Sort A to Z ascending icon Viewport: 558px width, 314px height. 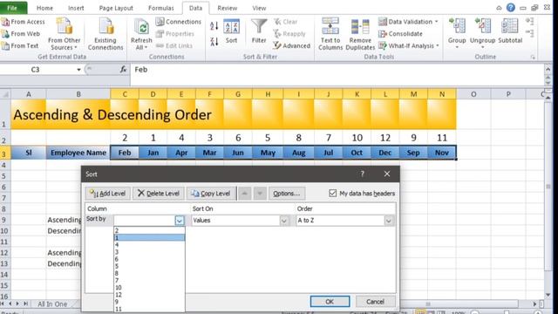[x=214, y=26]
